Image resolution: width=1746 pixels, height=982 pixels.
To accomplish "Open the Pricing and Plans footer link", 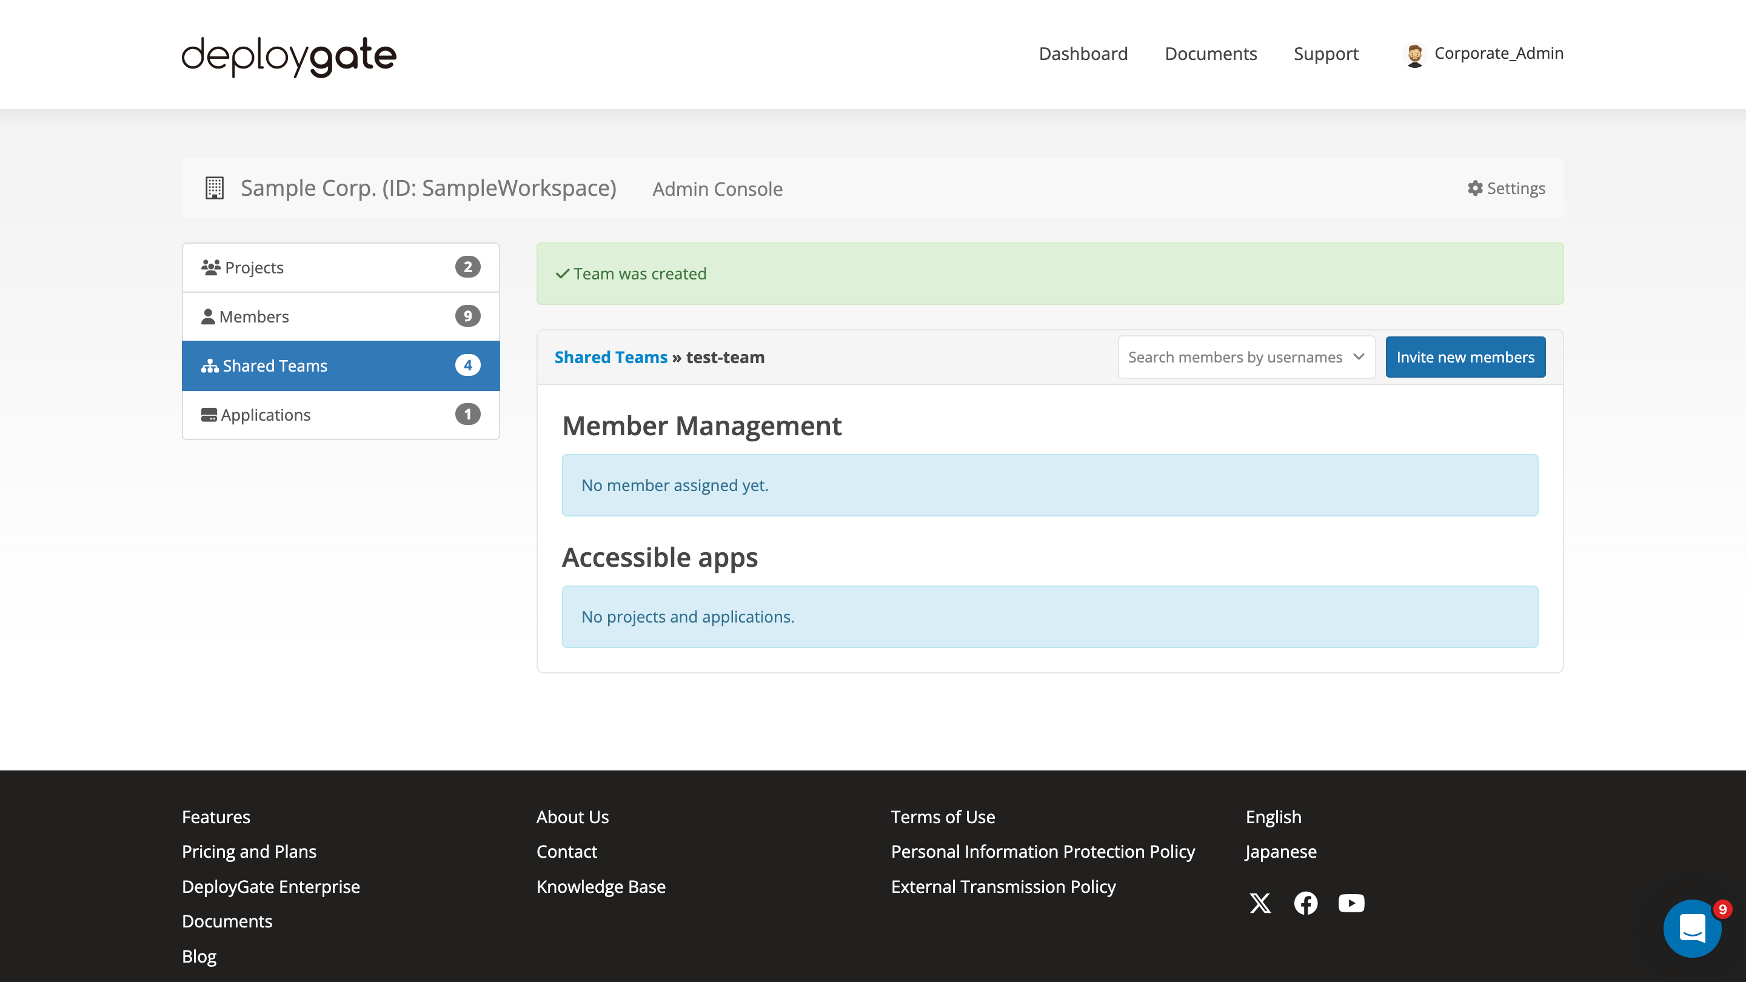I will pyautogui.click(x=249, y=851).
